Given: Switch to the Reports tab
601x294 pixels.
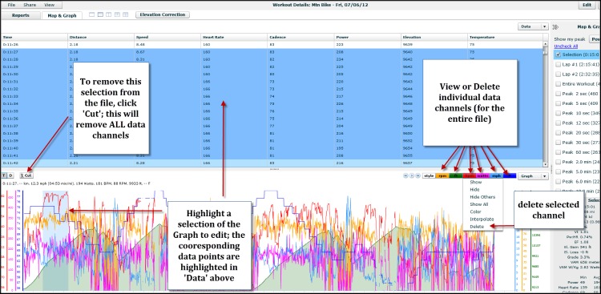Looking at the screenshot, I should (x=21, y=16).
